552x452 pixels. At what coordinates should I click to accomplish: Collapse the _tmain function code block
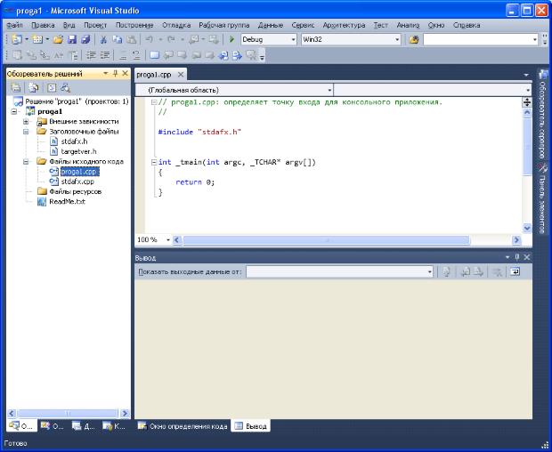pyautogui.click(x=154, y=162)
